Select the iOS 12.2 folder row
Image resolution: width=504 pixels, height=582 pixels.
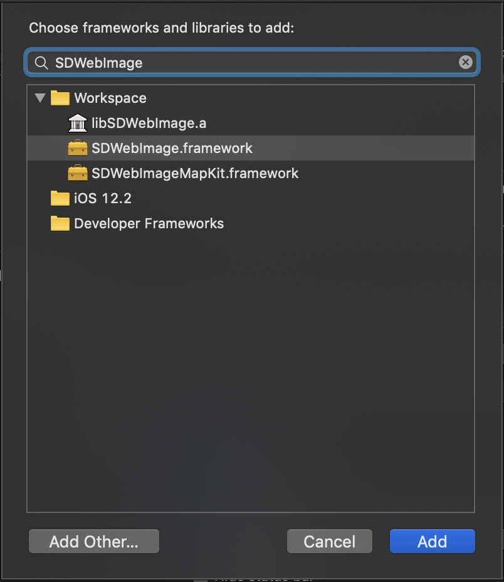(251, 198)
